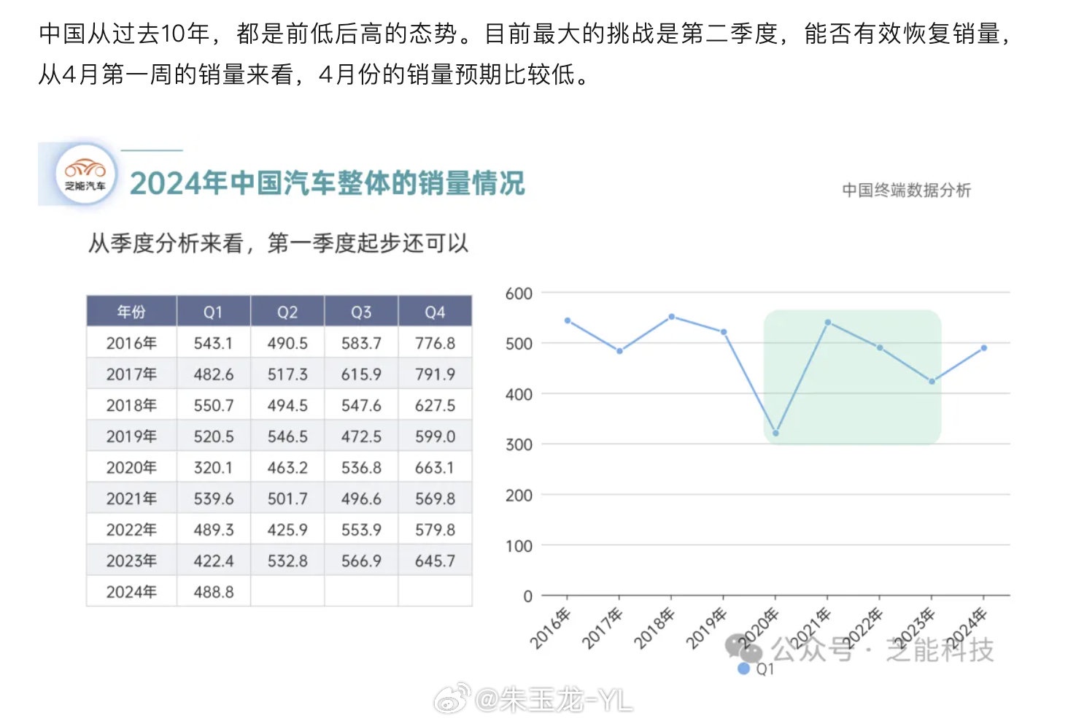Click the chart title 2024年中国汽车整体的销量情况
Image resolution: width=1068 pixels, height=724 pixels.
(327, 183)
